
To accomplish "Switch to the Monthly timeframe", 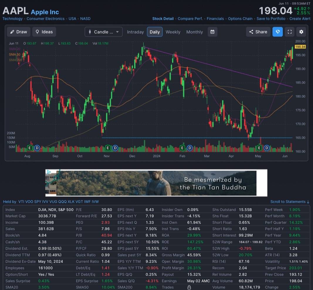I will [x=194, y=32].
